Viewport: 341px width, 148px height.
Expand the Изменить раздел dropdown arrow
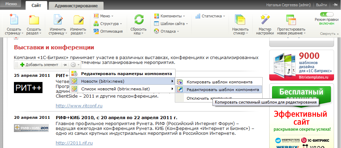(x=85, y=33)
